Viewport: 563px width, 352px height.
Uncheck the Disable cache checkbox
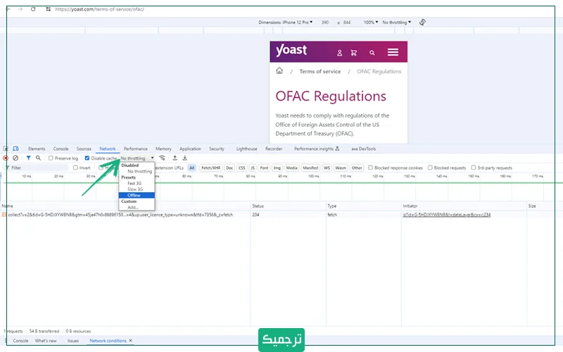tap(87, 158)
